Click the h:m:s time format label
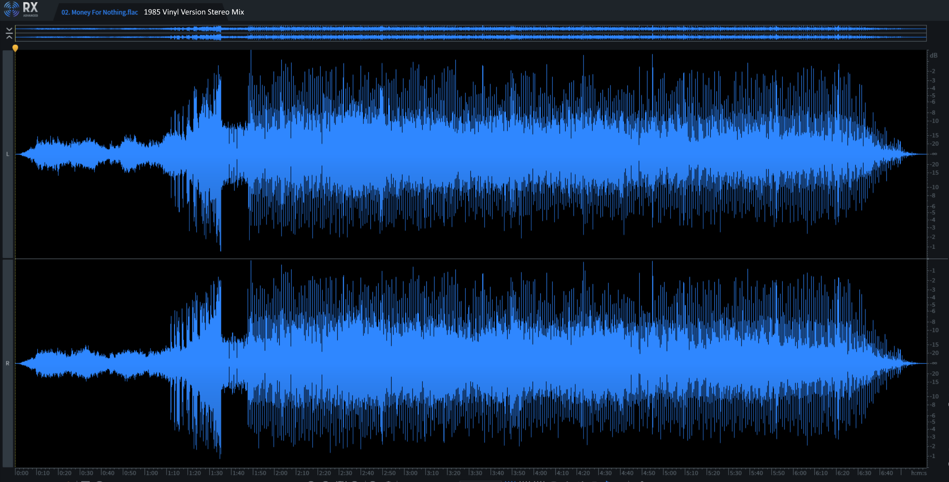The width and height of the screenshot is (949, 482). click(x=919, y=473)
